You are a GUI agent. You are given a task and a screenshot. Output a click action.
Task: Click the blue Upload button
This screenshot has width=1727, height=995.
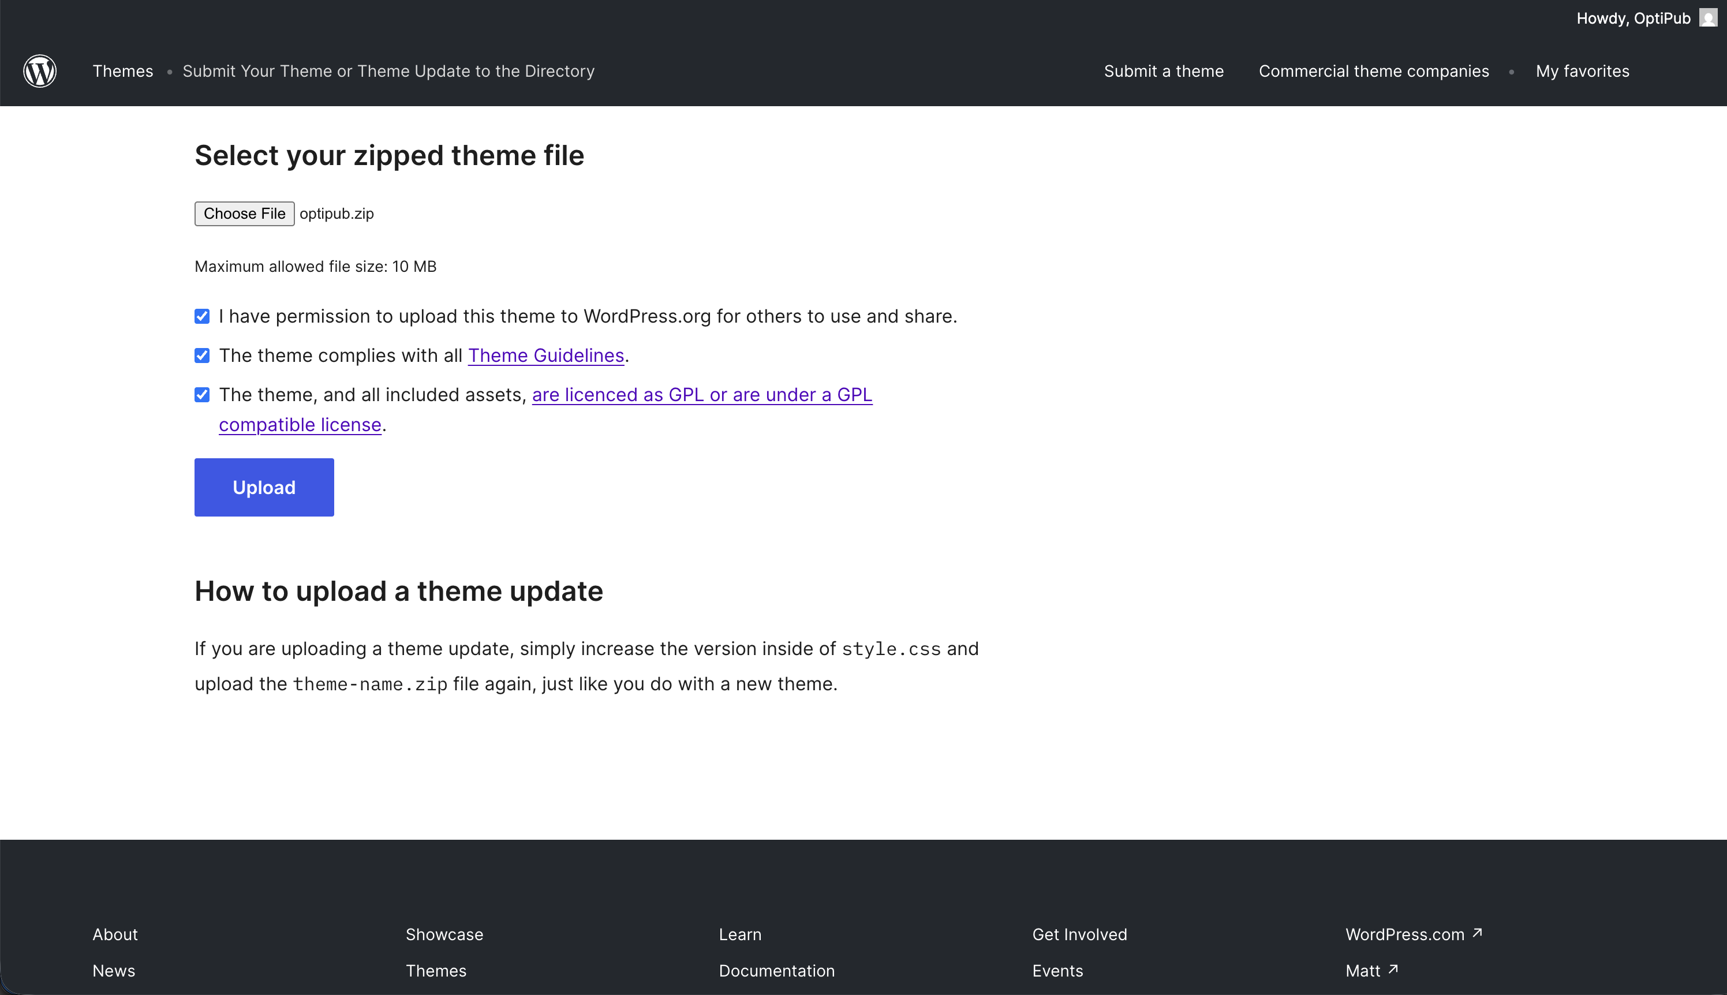264,487
